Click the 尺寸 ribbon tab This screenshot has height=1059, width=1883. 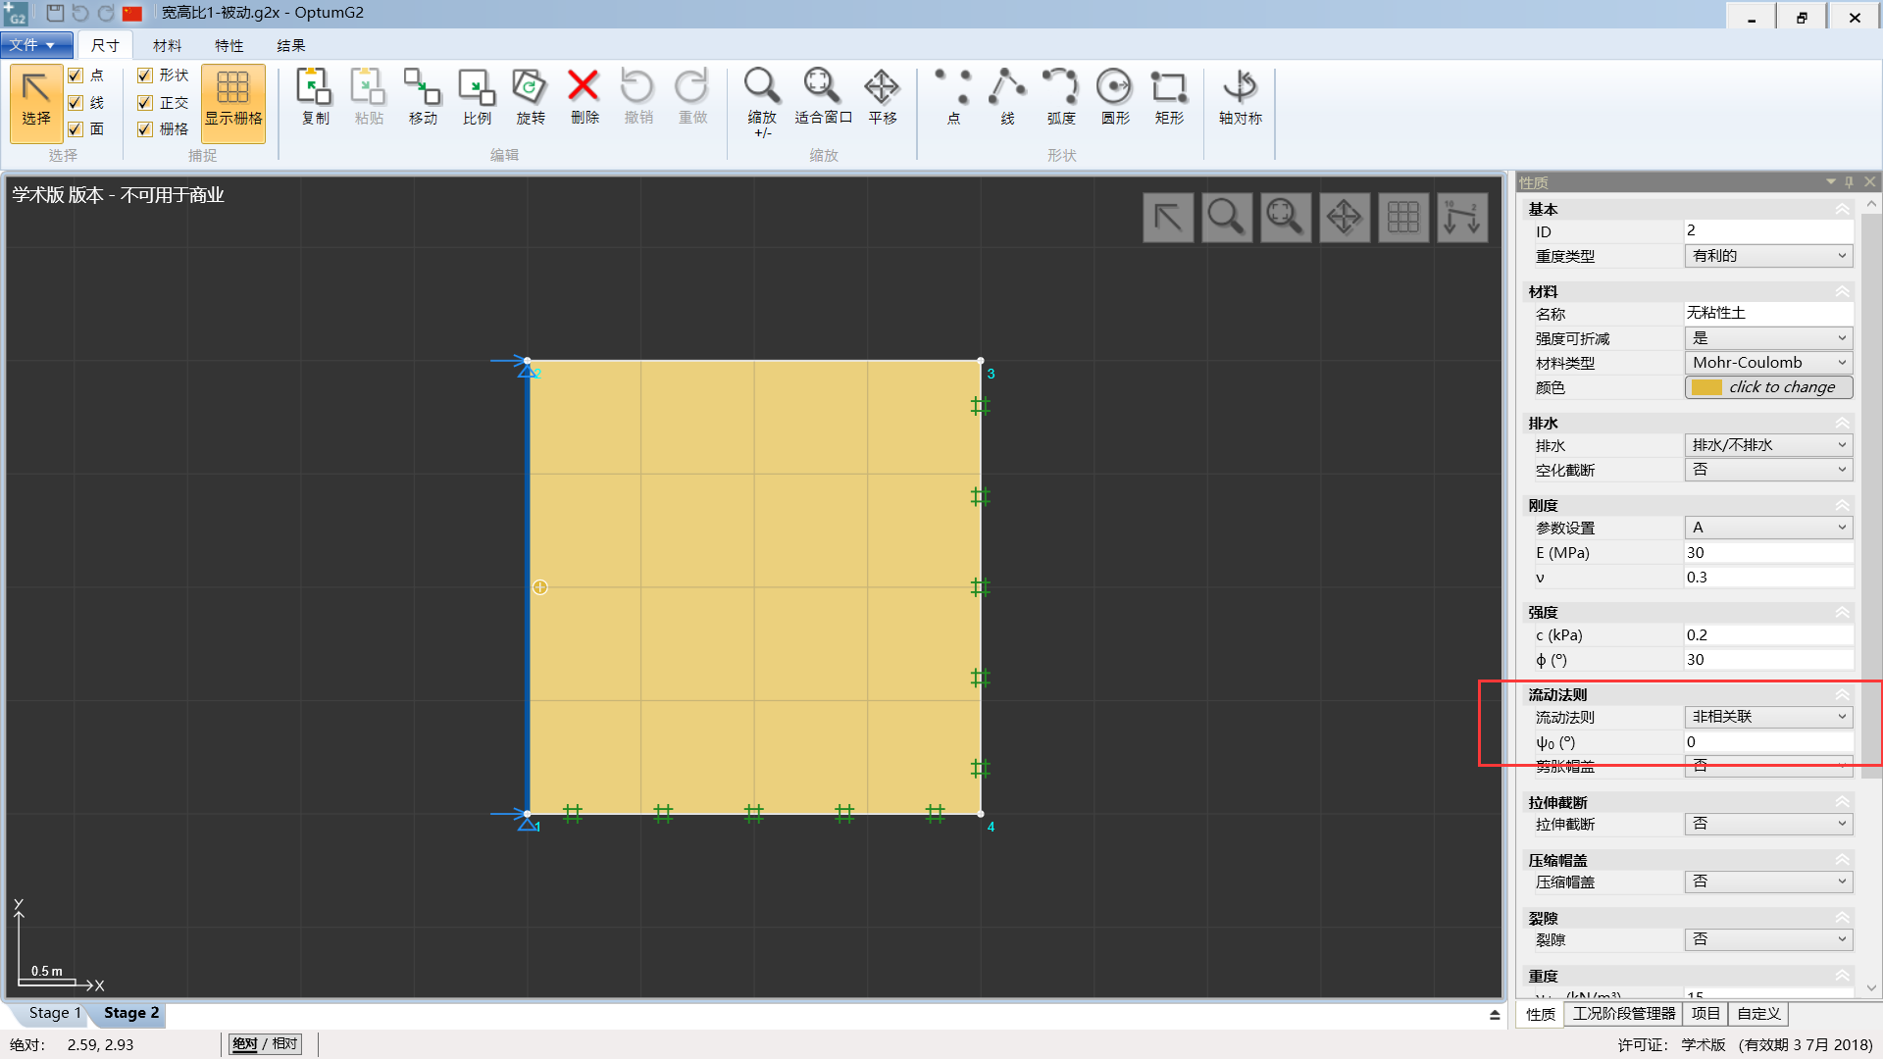tap(105, 46)
